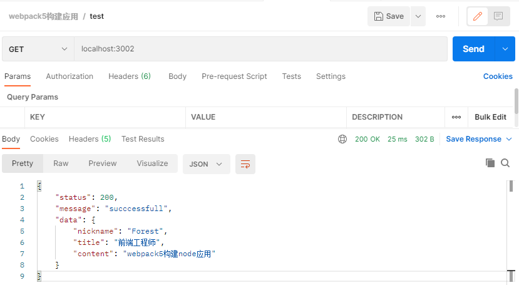Select the Raw response view

(x=61, y=163)
